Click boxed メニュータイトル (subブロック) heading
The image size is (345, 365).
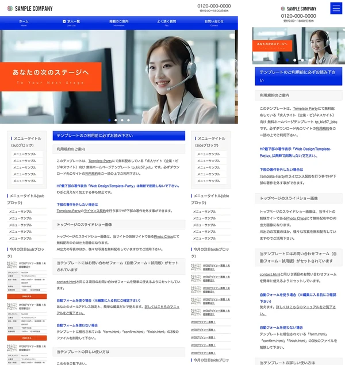tap(26, 142)
